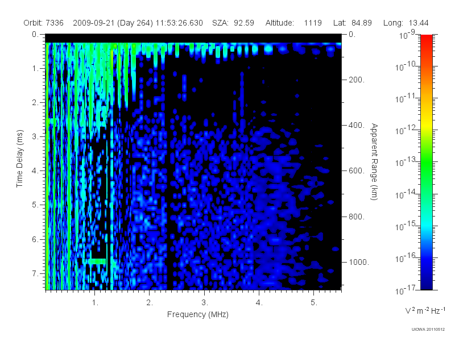Screen dimensions: 455x341
Task: Click the '1.' frequency axis tick label
Action: click(95, 303)
